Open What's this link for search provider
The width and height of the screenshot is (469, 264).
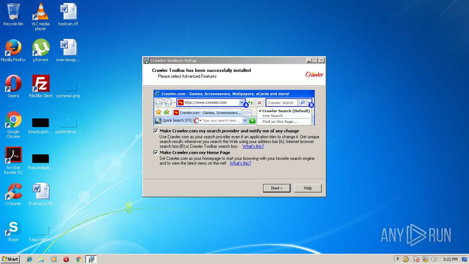253,146
